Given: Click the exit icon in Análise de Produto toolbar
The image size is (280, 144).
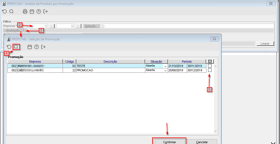Looking at the screenshot, I should point(46,12).
